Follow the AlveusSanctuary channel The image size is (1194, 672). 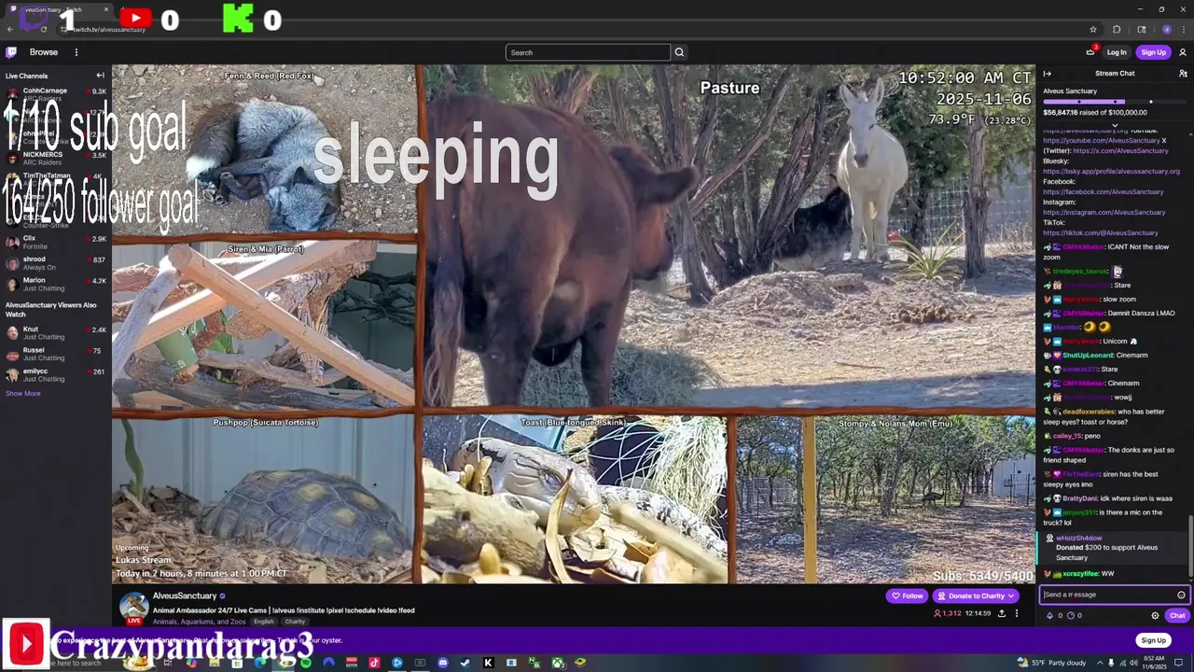pos(907,595)
